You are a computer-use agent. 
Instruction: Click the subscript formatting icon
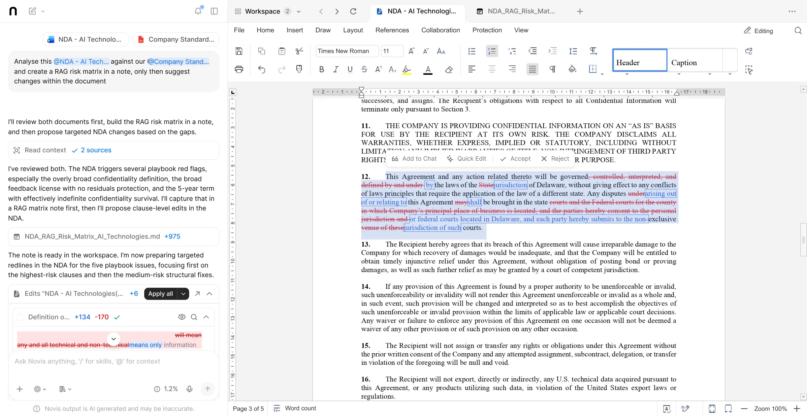392,69
